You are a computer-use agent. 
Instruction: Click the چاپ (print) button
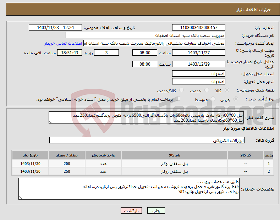[156, 210]
